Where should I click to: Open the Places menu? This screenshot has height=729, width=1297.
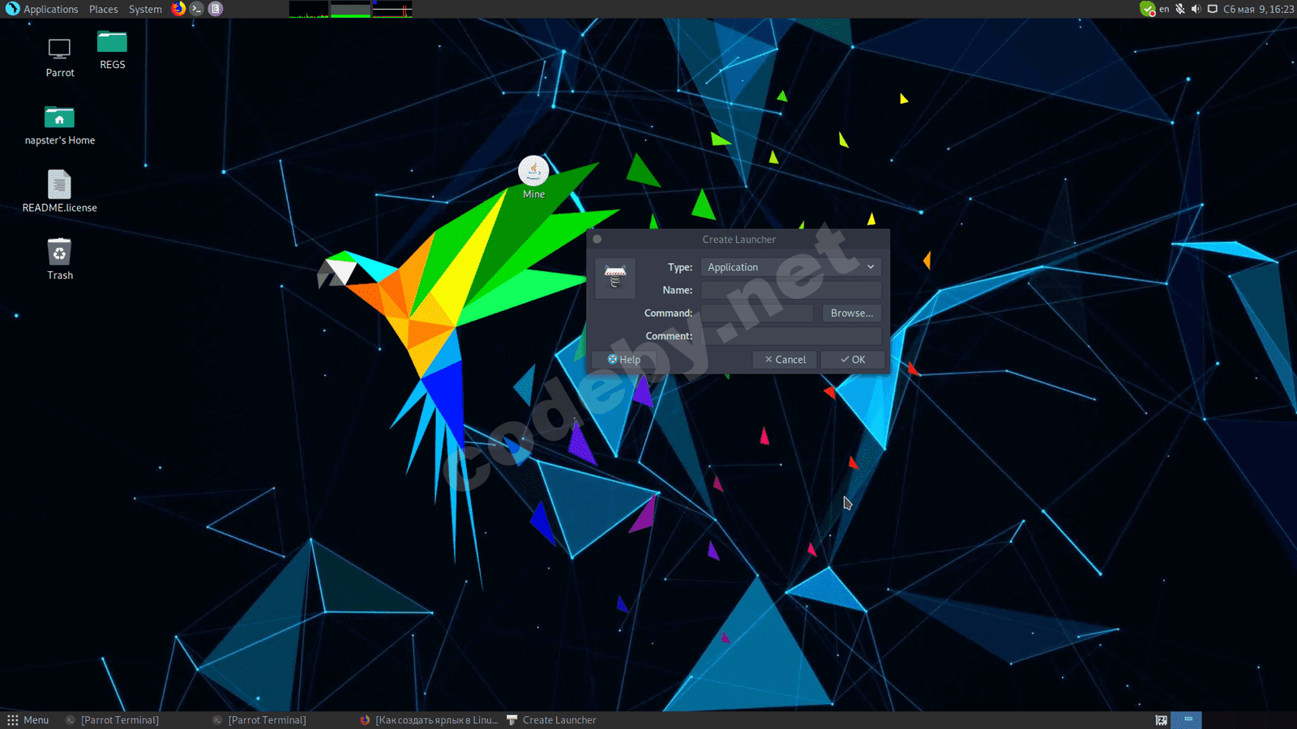pos(103,9)
